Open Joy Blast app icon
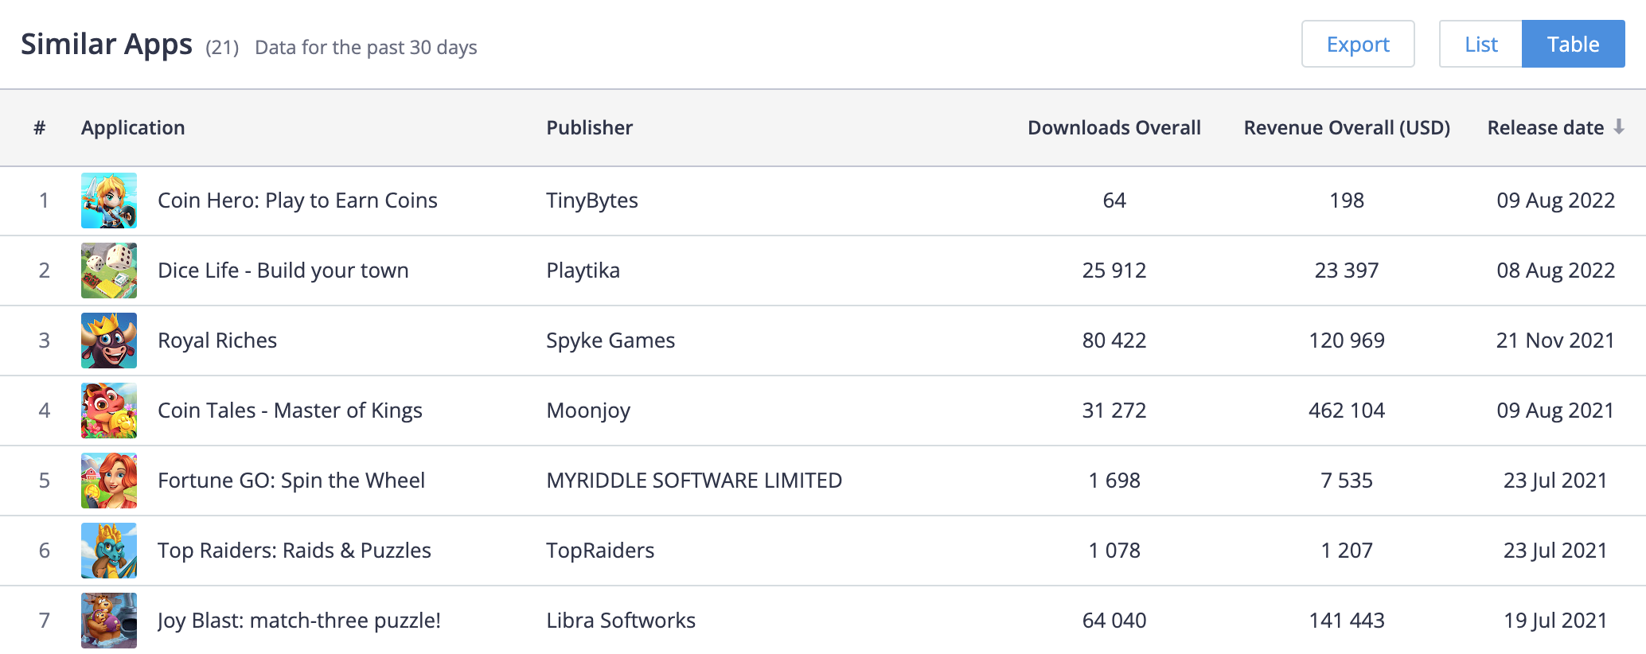This screenshot has width=1646, height=654. (x=109, y=621)
